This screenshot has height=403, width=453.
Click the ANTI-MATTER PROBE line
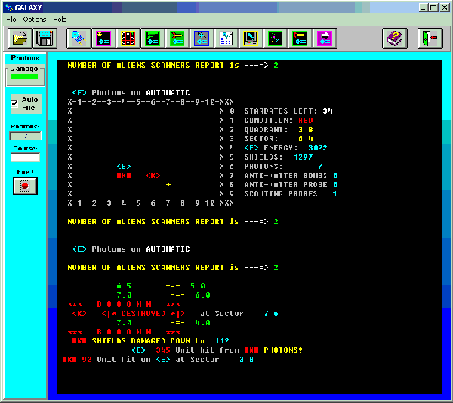point(291,185)
